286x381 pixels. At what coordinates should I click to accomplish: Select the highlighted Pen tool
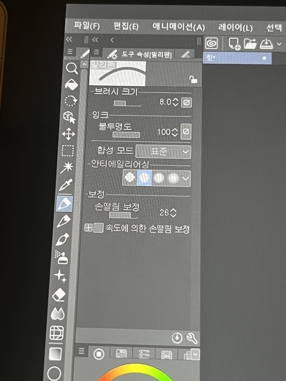pos(64,204)
